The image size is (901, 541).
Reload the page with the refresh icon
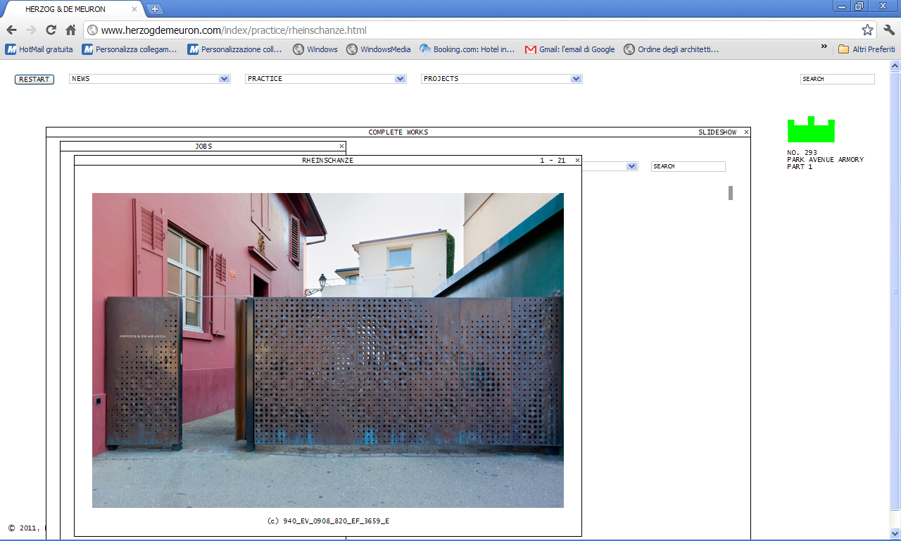[51, 30]
